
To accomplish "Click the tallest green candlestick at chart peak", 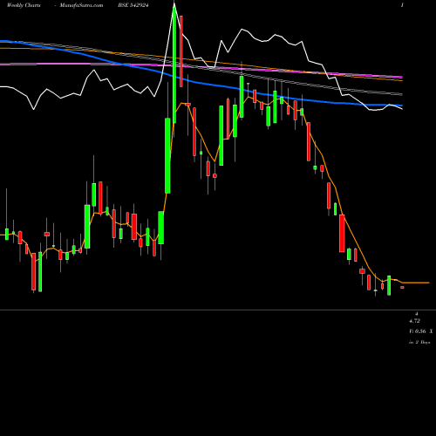I will (x=174, y=65).
